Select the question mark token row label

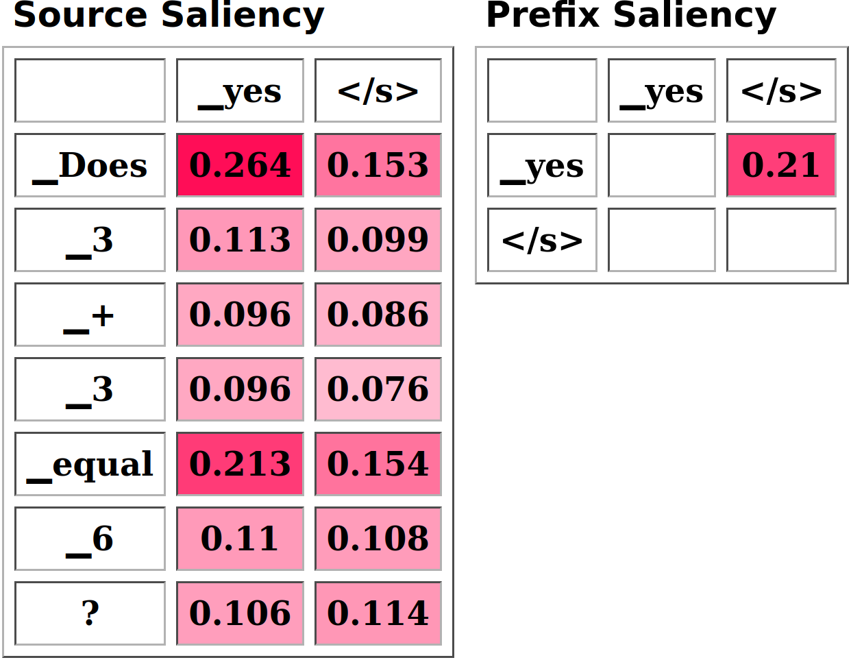[90, 613]
